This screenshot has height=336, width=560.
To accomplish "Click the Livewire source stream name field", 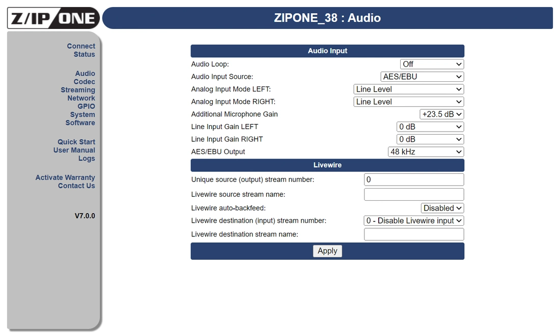I will click(x=414, y=194).
